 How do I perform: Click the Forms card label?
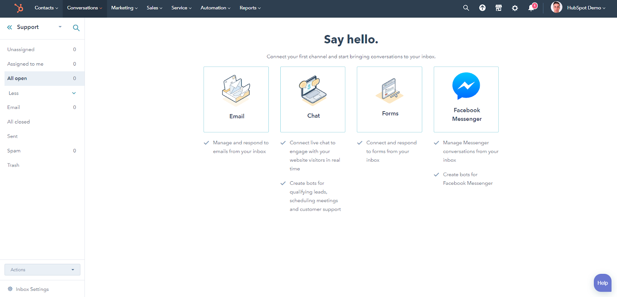tap(390, 113)
